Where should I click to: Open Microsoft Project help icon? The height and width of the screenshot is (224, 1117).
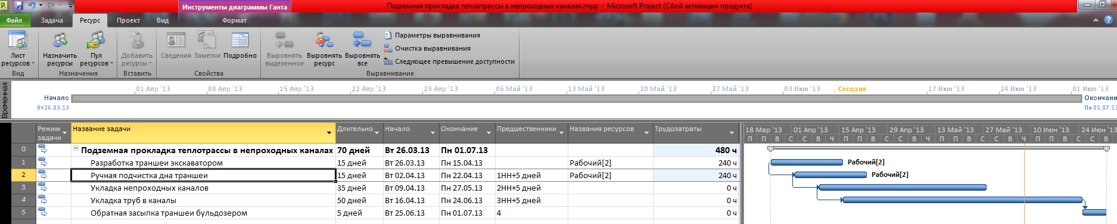(1109, 20)
